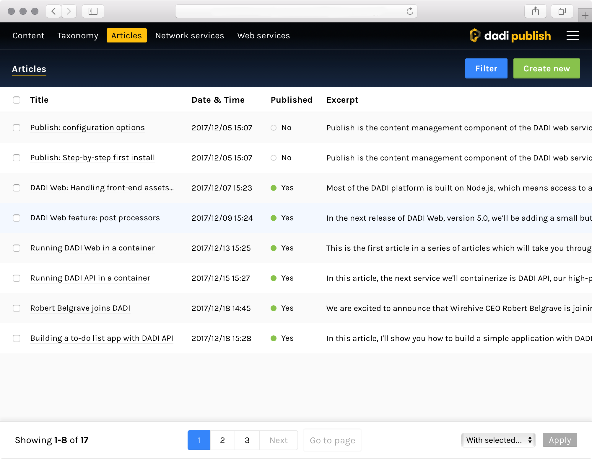Go back with browser back arrow

pyautogui.click(x=54, y=11)
